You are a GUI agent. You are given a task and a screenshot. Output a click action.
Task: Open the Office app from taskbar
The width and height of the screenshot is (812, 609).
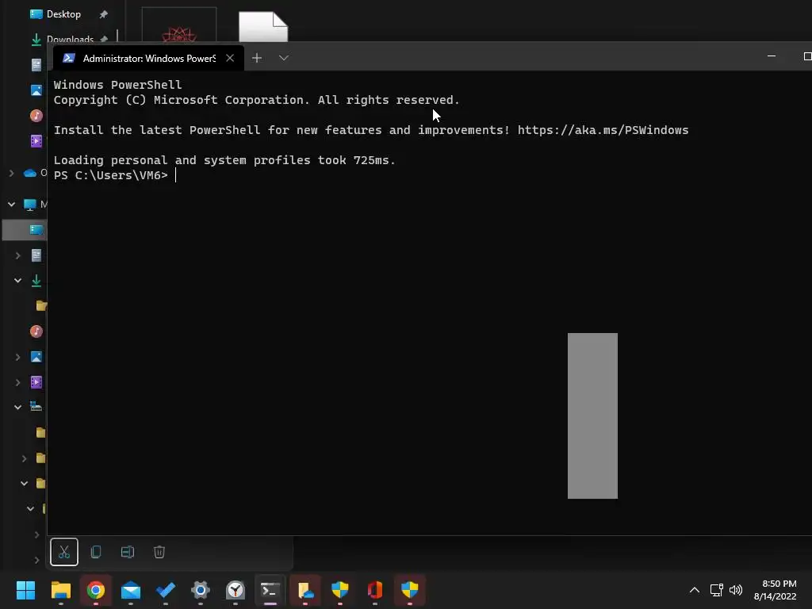point(375,590)
